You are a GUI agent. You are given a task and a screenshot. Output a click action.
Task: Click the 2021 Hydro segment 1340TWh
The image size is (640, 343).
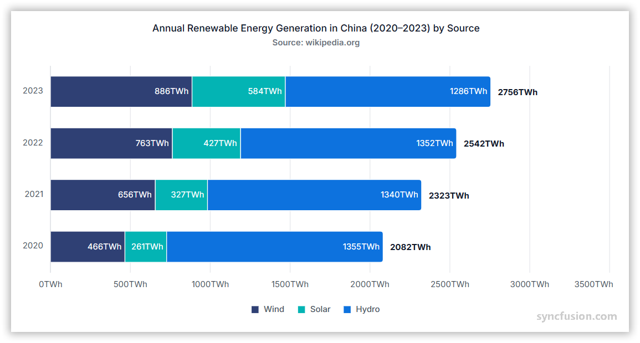(314, 195)
